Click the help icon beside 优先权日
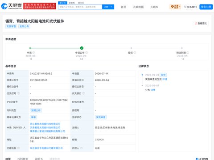 (x=84, y=93)
